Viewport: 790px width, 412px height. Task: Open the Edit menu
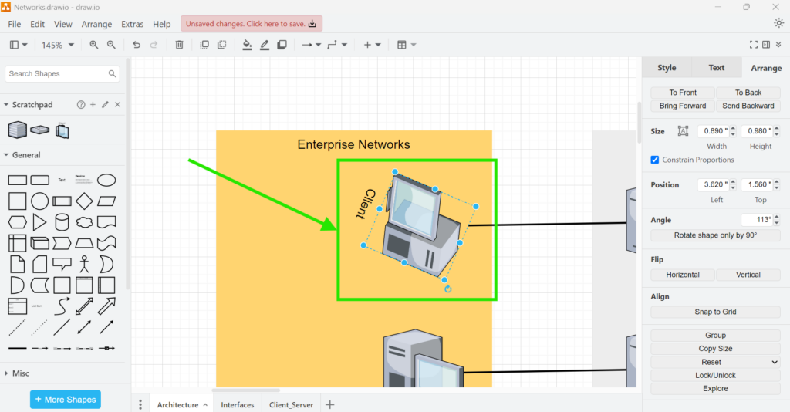tap(37, 24)
